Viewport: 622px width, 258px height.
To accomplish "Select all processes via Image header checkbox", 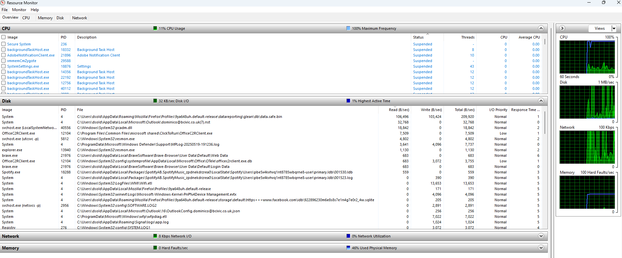I will pyautogui.click(x=4, y=37).
